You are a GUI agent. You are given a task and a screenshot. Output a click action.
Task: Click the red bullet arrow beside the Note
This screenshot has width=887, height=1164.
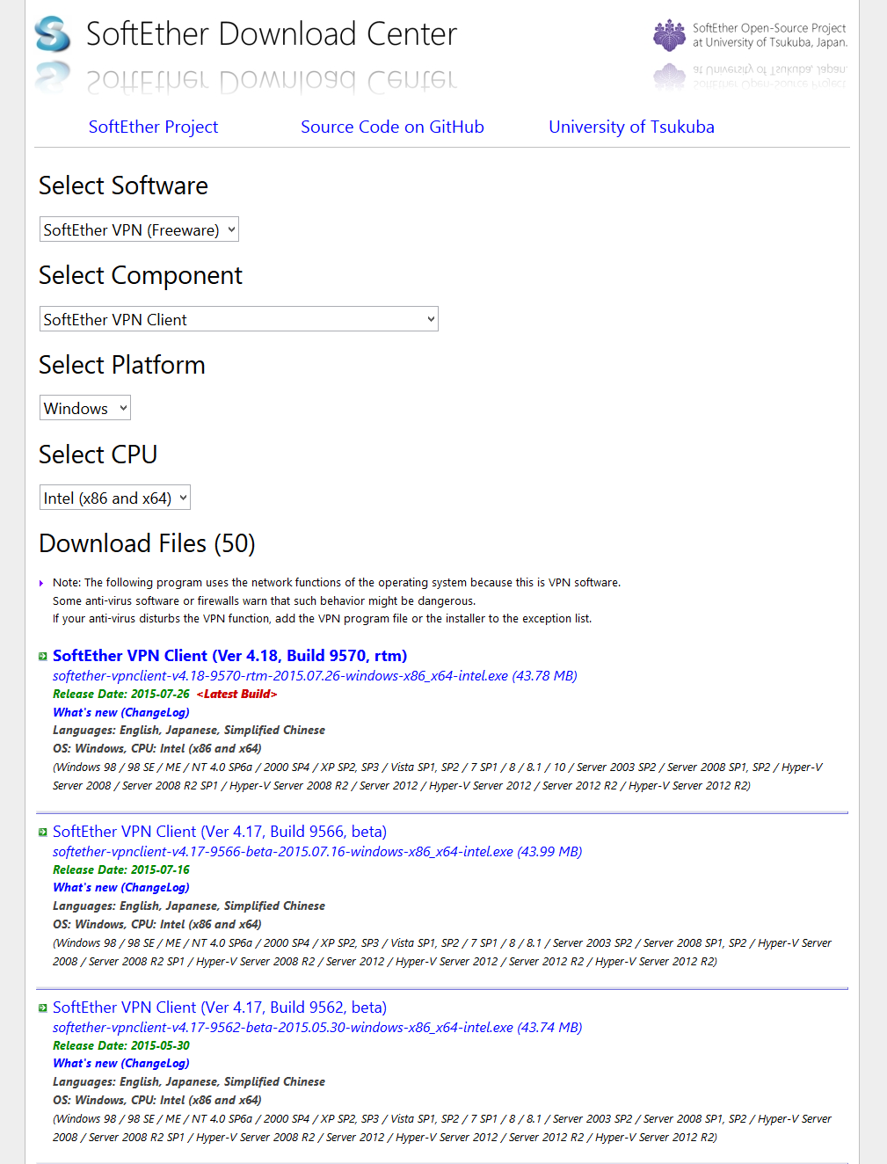41,583
